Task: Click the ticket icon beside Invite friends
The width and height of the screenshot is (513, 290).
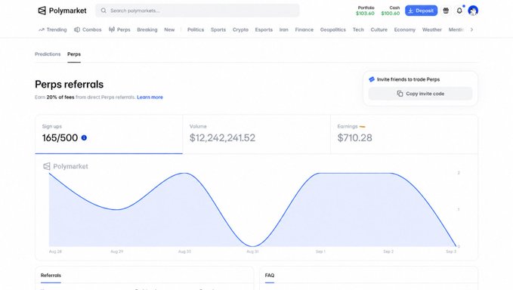Action: 372,79
